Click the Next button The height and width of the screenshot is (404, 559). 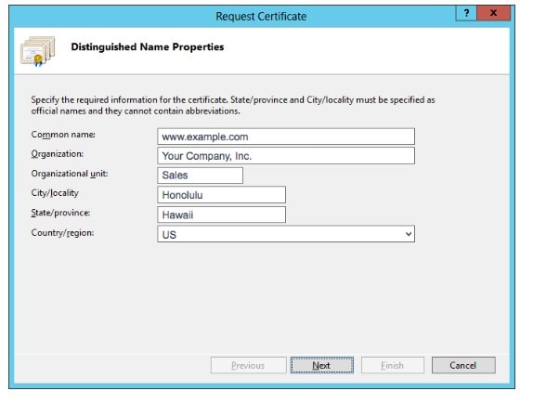(x=321, y=365)
